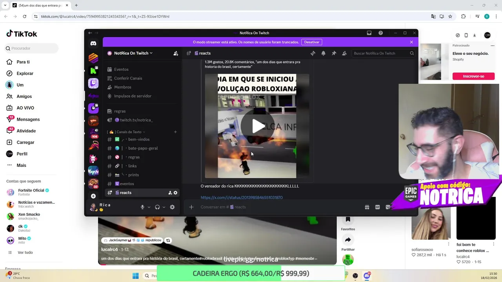
Task: Click Partilhar share arrow on TikTok
Action: 348,240
